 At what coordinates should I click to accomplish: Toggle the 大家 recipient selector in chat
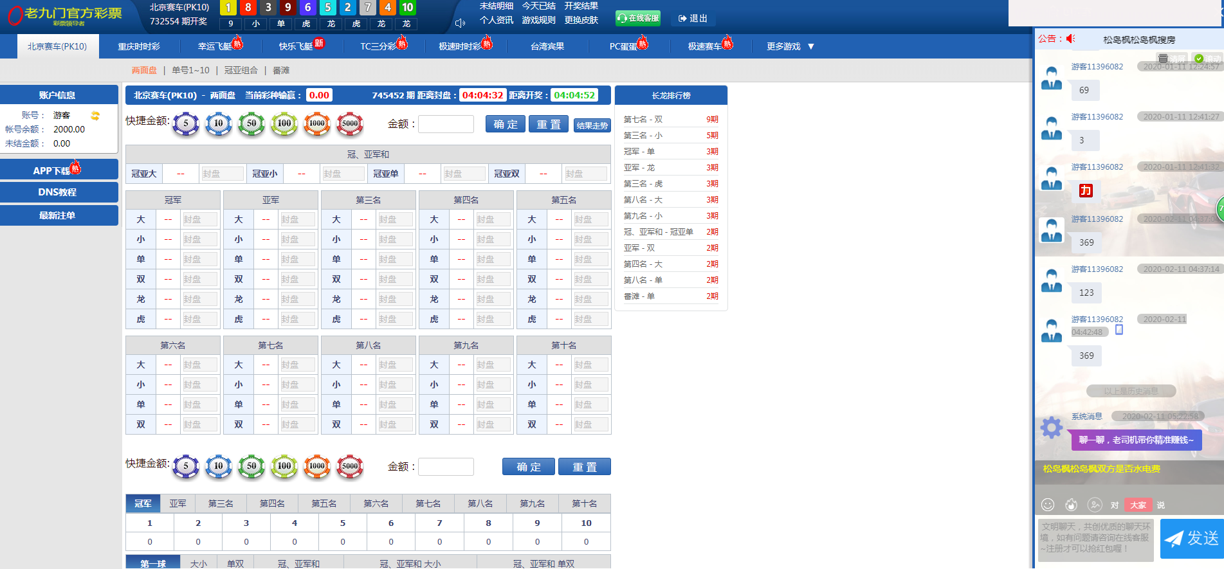[x=1138, y=505]
